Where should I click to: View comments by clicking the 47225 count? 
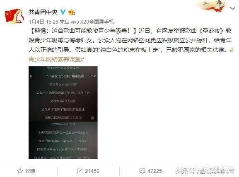(155, 171)
